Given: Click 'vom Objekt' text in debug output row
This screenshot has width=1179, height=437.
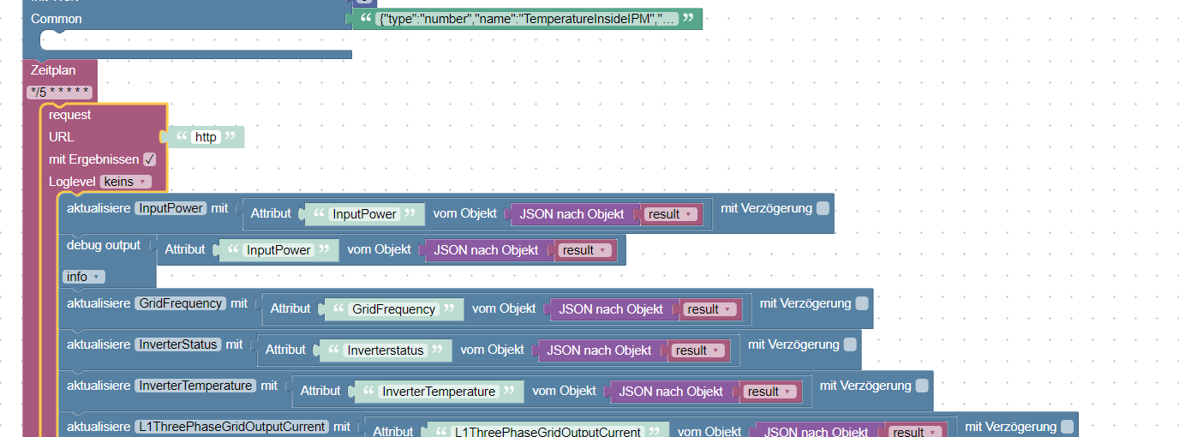Looking at the screenshot, I should point(379,249).
